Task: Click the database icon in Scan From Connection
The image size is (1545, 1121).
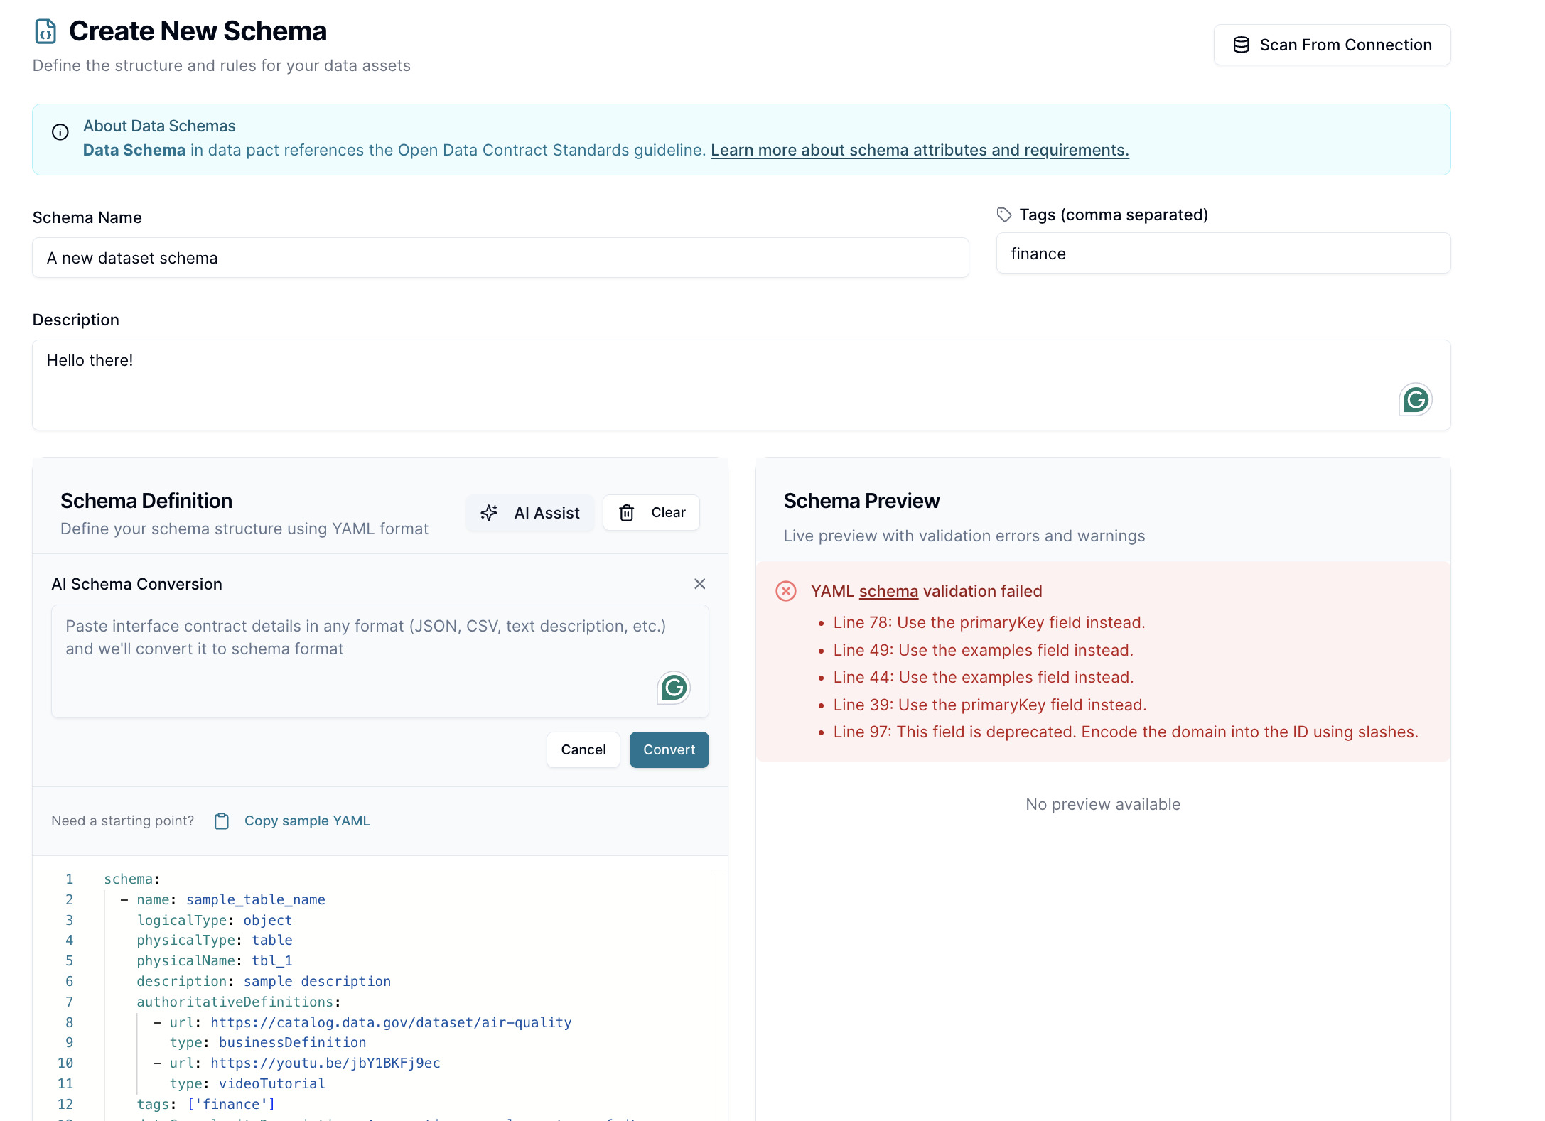Action: pyautogui.click(x=1241, y=45)
